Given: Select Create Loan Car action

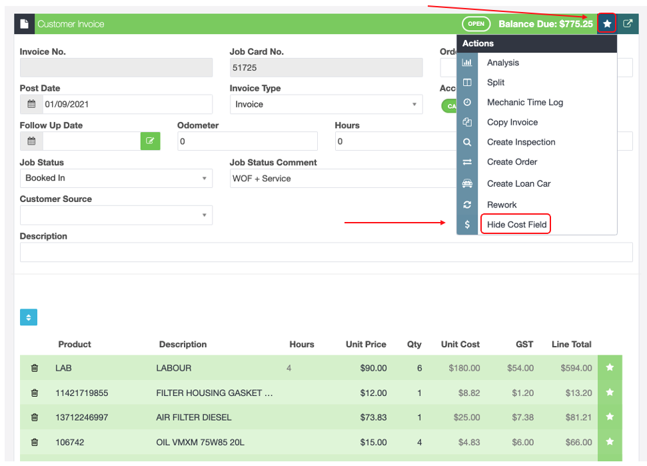Looking at the screenshot, I should (518, 183).
